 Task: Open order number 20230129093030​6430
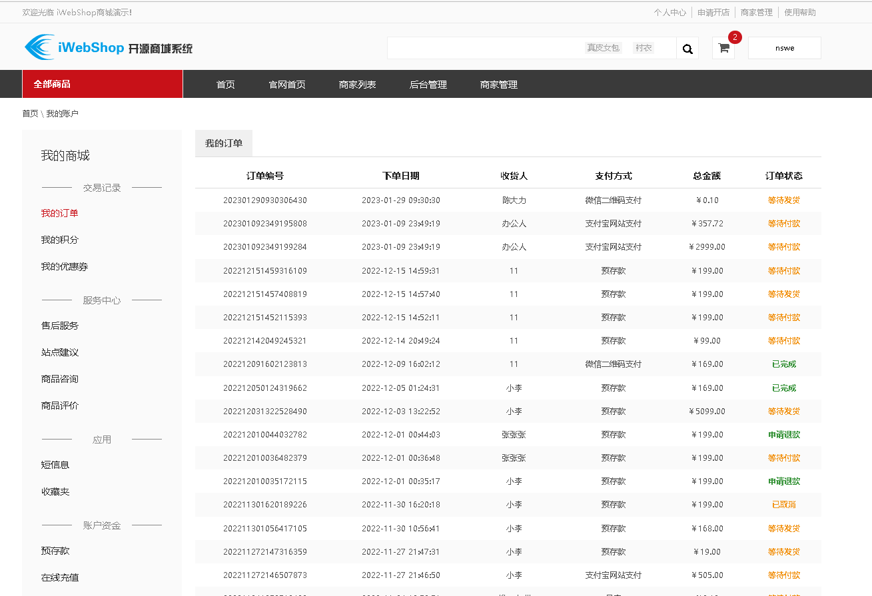265,200
